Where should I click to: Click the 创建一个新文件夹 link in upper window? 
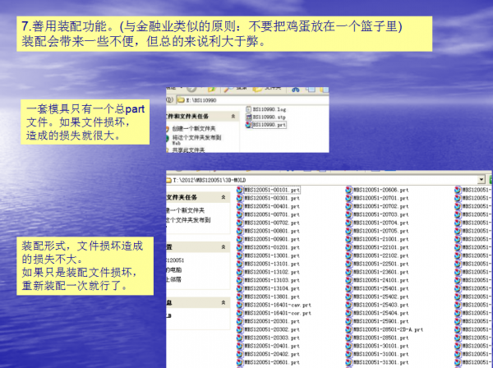click(x=194, y=128)
